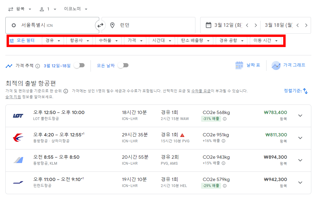
Task: Turn on the 모든 날짜 toggle
Action: click(123, 66)
